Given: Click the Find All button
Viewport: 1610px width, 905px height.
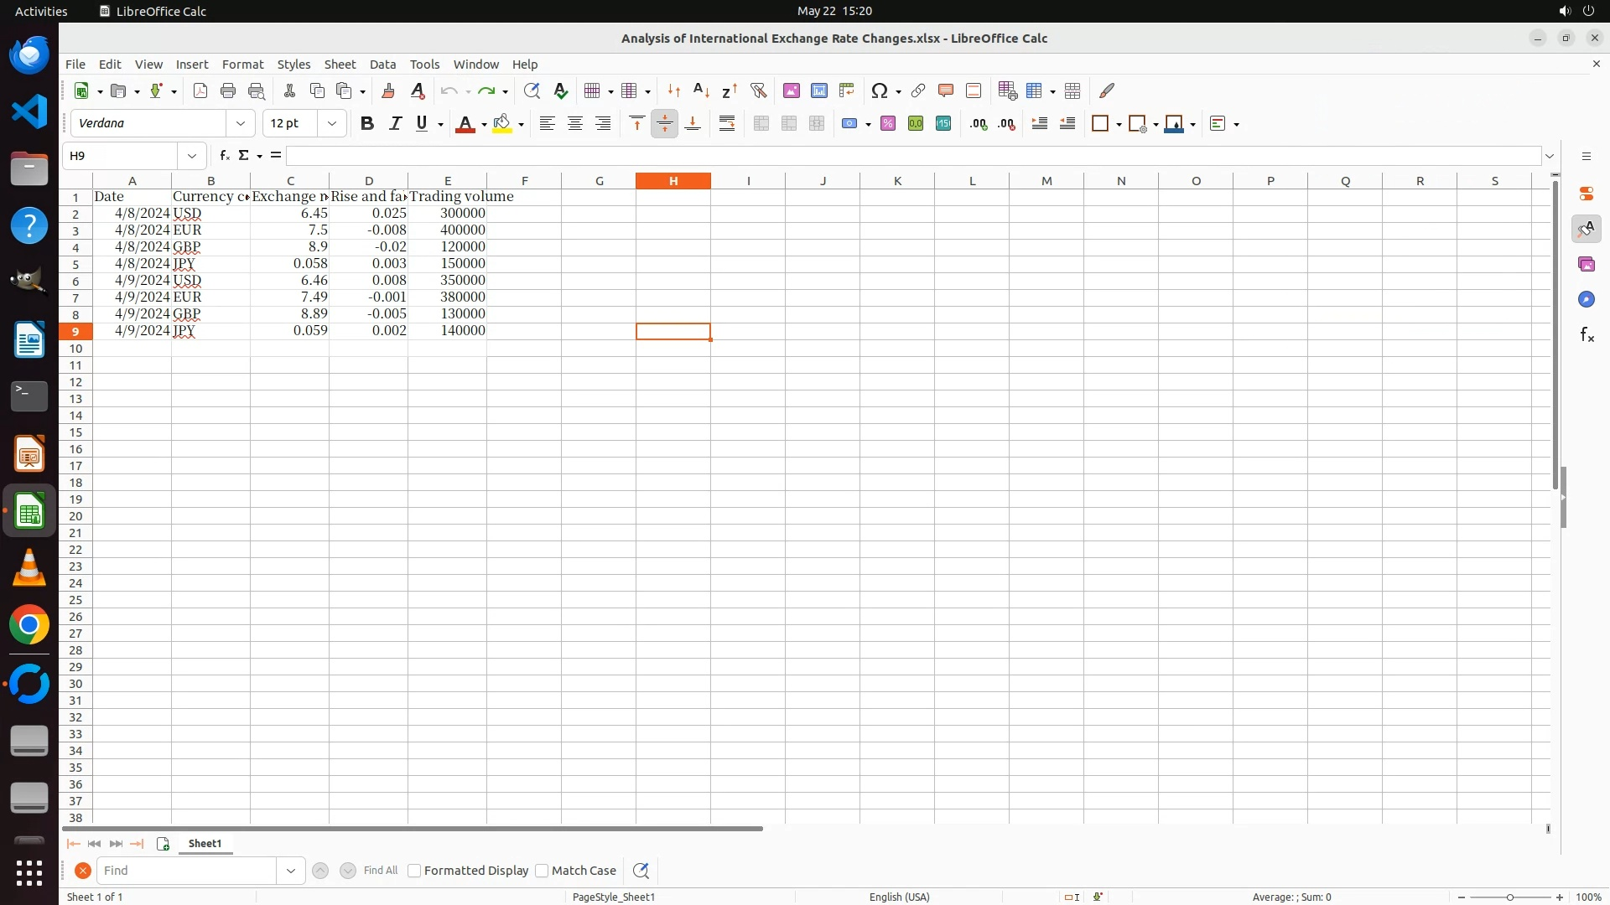Looking at the screenshot, I should pos(381,871).
